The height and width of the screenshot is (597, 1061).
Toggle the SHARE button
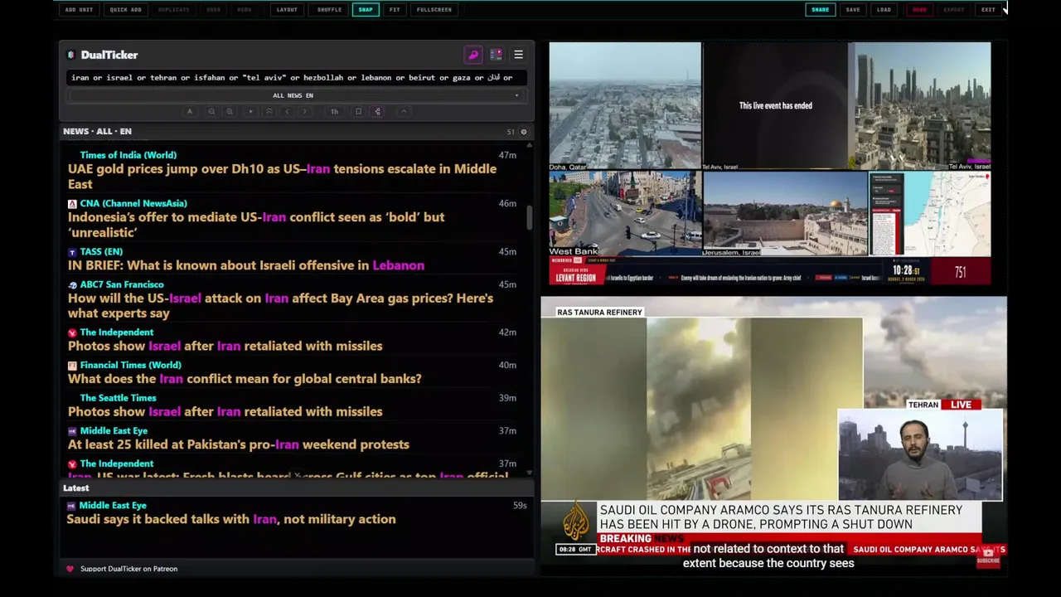820,10
